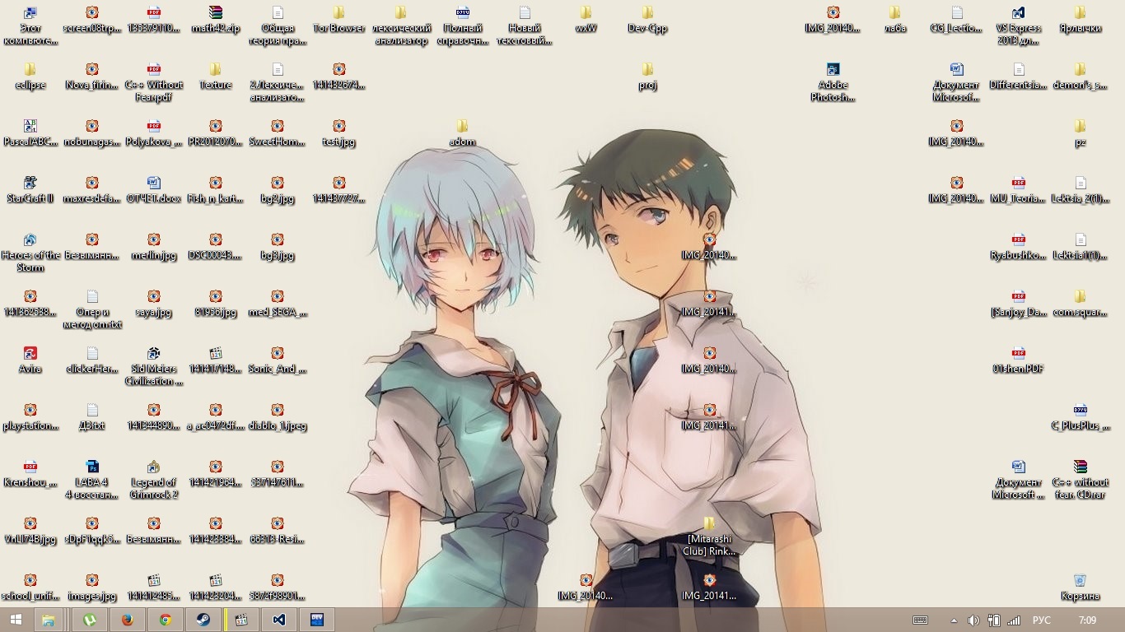1125x632 pixels.
Task: Launch Google Chrome from the taskbar
Action: 165,620
